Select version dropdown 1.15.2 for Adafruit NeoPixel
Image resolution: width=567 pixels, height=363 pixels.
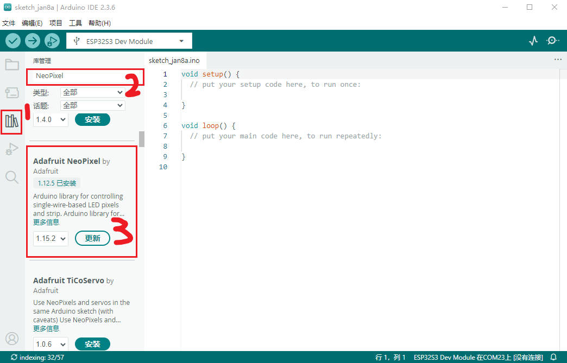click(51, 238)
